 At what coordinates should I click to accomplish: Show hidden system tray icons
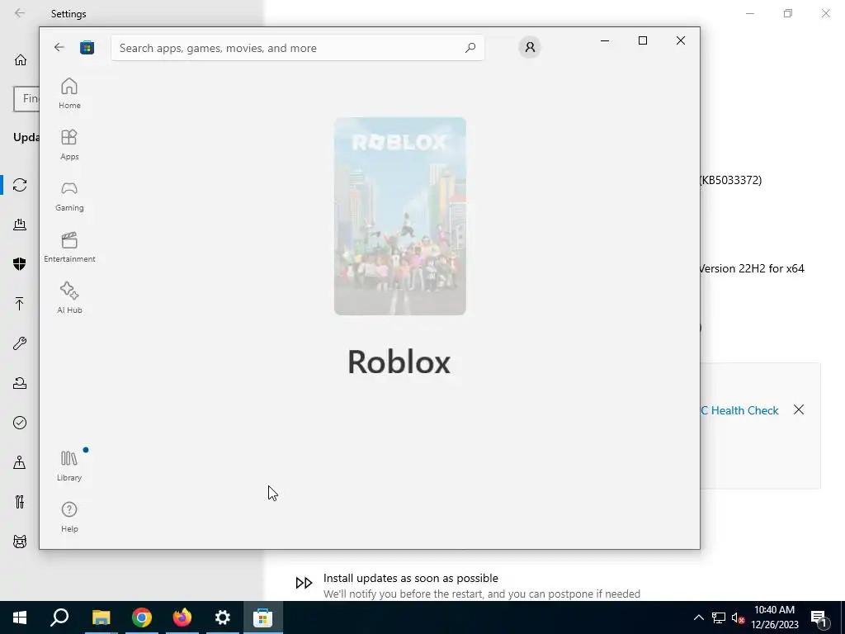[698, 617]
